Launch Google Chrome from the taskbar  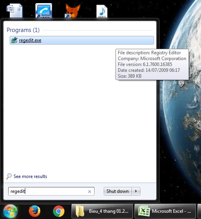(59, 211)
